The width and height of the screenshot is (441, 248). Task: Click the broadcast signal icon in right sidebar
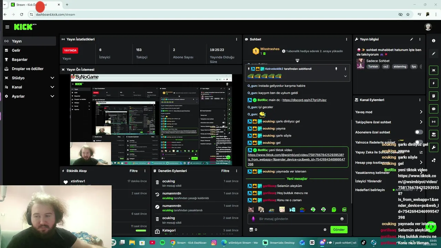(433, 122)
